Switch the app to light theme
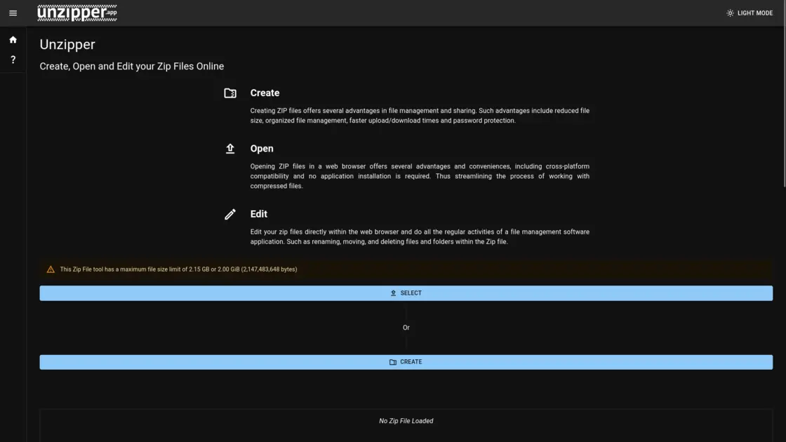 click(x=750, y=12)
